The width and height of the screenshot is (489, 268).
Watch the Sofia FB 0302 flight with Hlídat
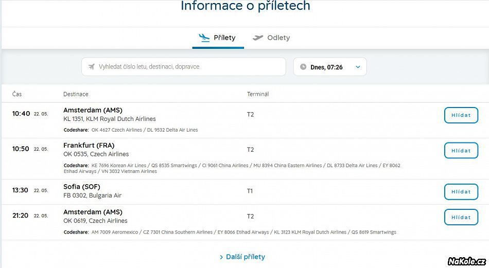click(461, 191)
